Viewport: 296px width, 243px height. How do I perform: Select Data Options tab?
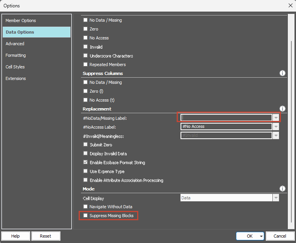(x=37, y=32)
